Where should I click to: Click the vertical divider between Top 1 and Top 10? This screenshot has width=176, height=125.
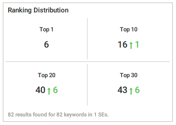click(87, 39)
